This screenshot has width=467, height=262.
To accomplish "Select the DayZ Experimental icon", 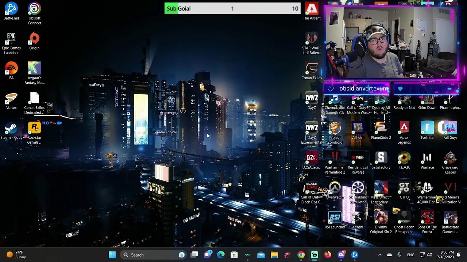I will (312, 133).
